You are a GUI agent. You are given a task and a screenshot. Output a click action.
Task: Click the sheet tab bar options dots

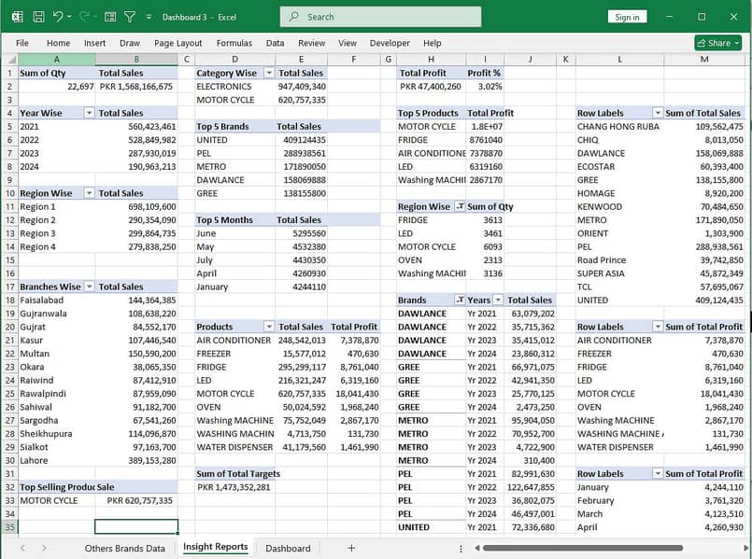(461, 549)
